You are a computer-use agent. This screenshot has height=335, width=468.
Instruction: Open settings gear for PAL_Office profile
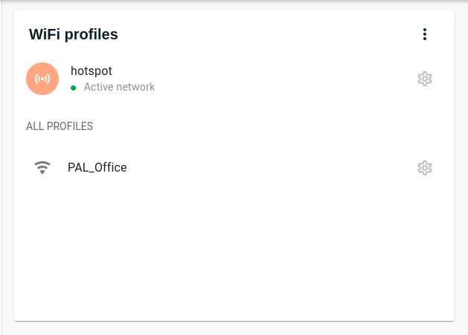(425, 168)
